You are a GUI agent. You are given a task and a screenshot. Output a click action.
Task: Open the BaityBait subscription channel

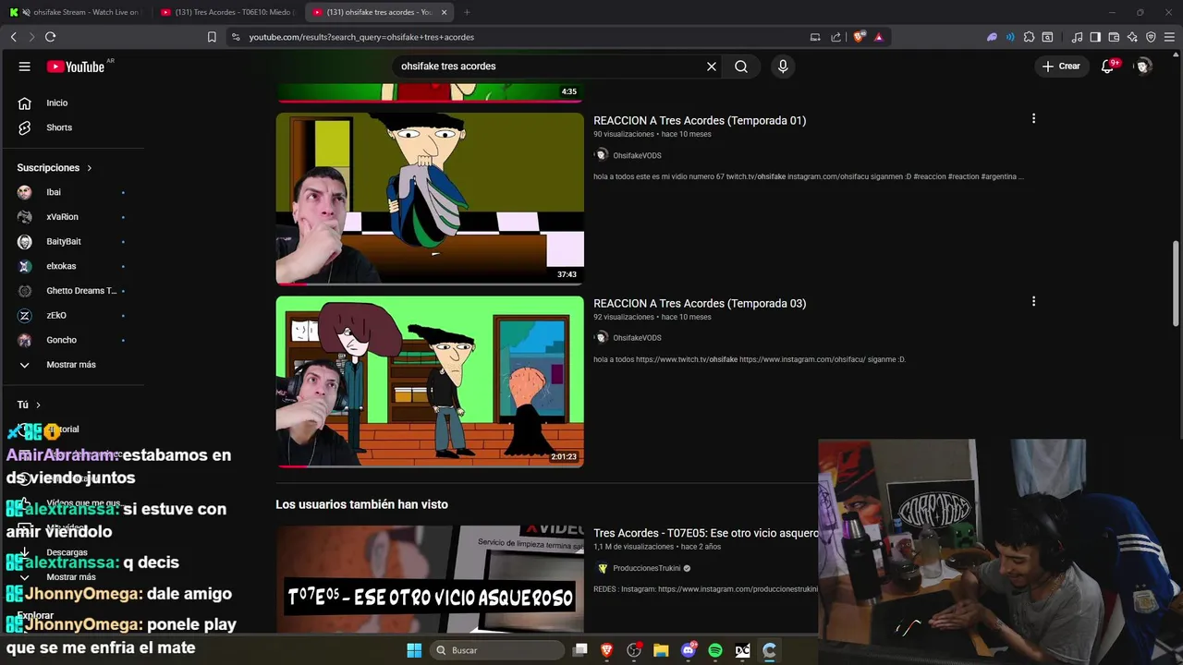pyautogui.click(x=64, y=241)
